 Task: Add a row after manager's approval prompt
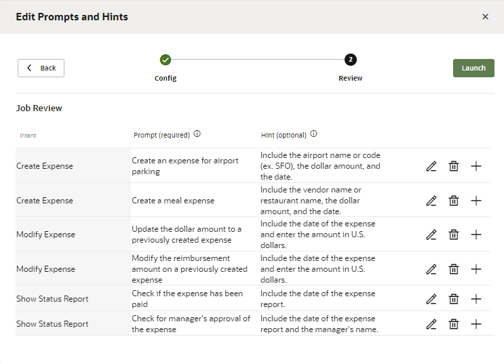point(476,324)
